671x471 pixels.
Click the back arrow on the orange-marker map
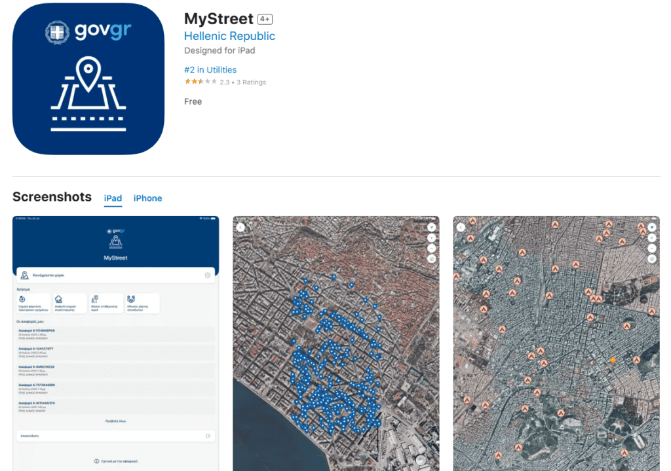click(x=461, y=228)
